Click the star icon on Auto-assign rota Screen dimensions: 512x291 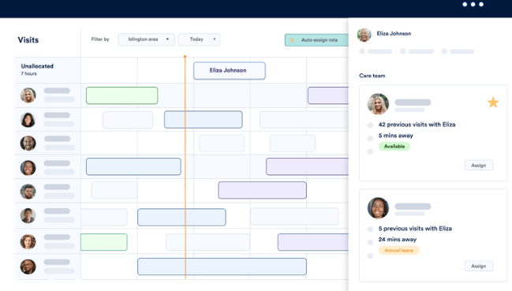point(292,39)
